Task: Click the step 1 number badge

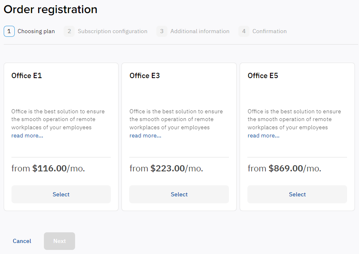Action: click(x=9, y=31)
